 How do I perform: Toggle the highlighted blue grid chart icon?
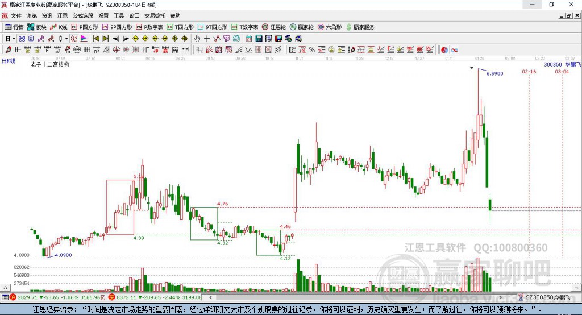[x=22, y=39]
